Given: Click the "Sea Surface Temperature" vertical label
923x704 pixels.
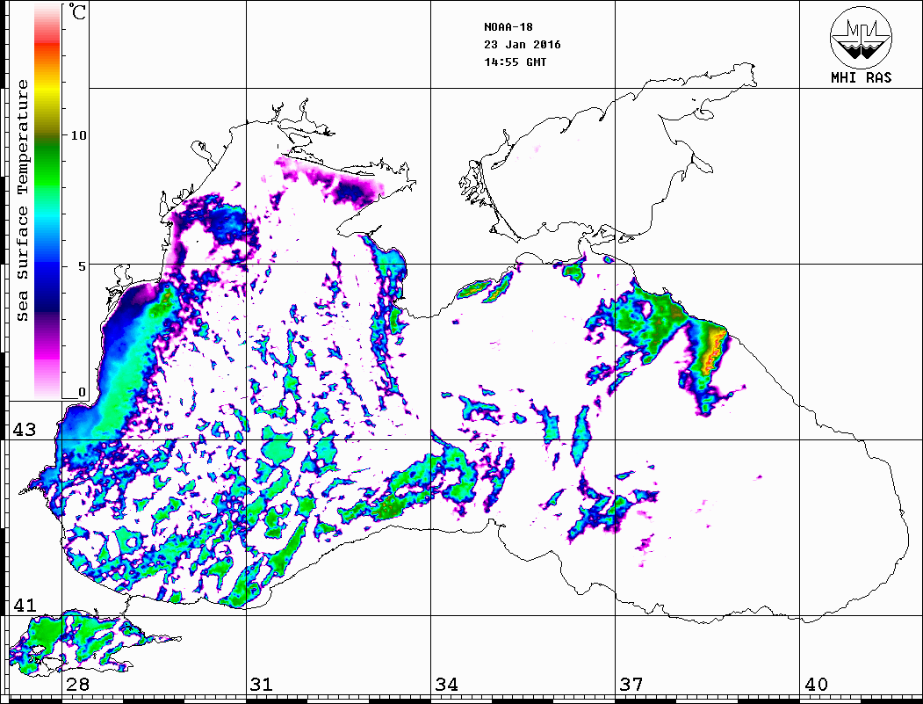Looking at the screenshot, I should point(22,200).
